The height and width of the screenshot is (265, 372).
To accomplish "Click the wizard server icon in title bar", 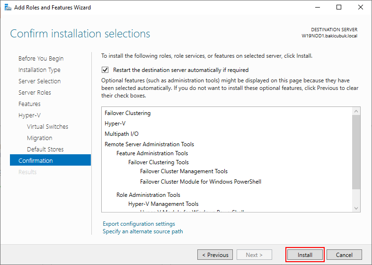I will 8,8.
